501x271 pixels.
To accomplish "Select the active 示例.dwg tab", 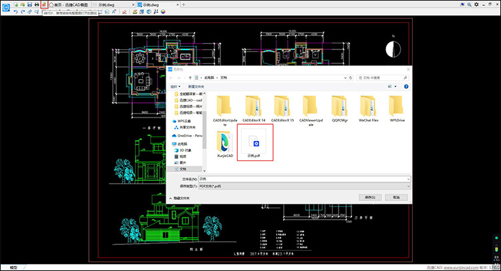I will tap(158, 5).
